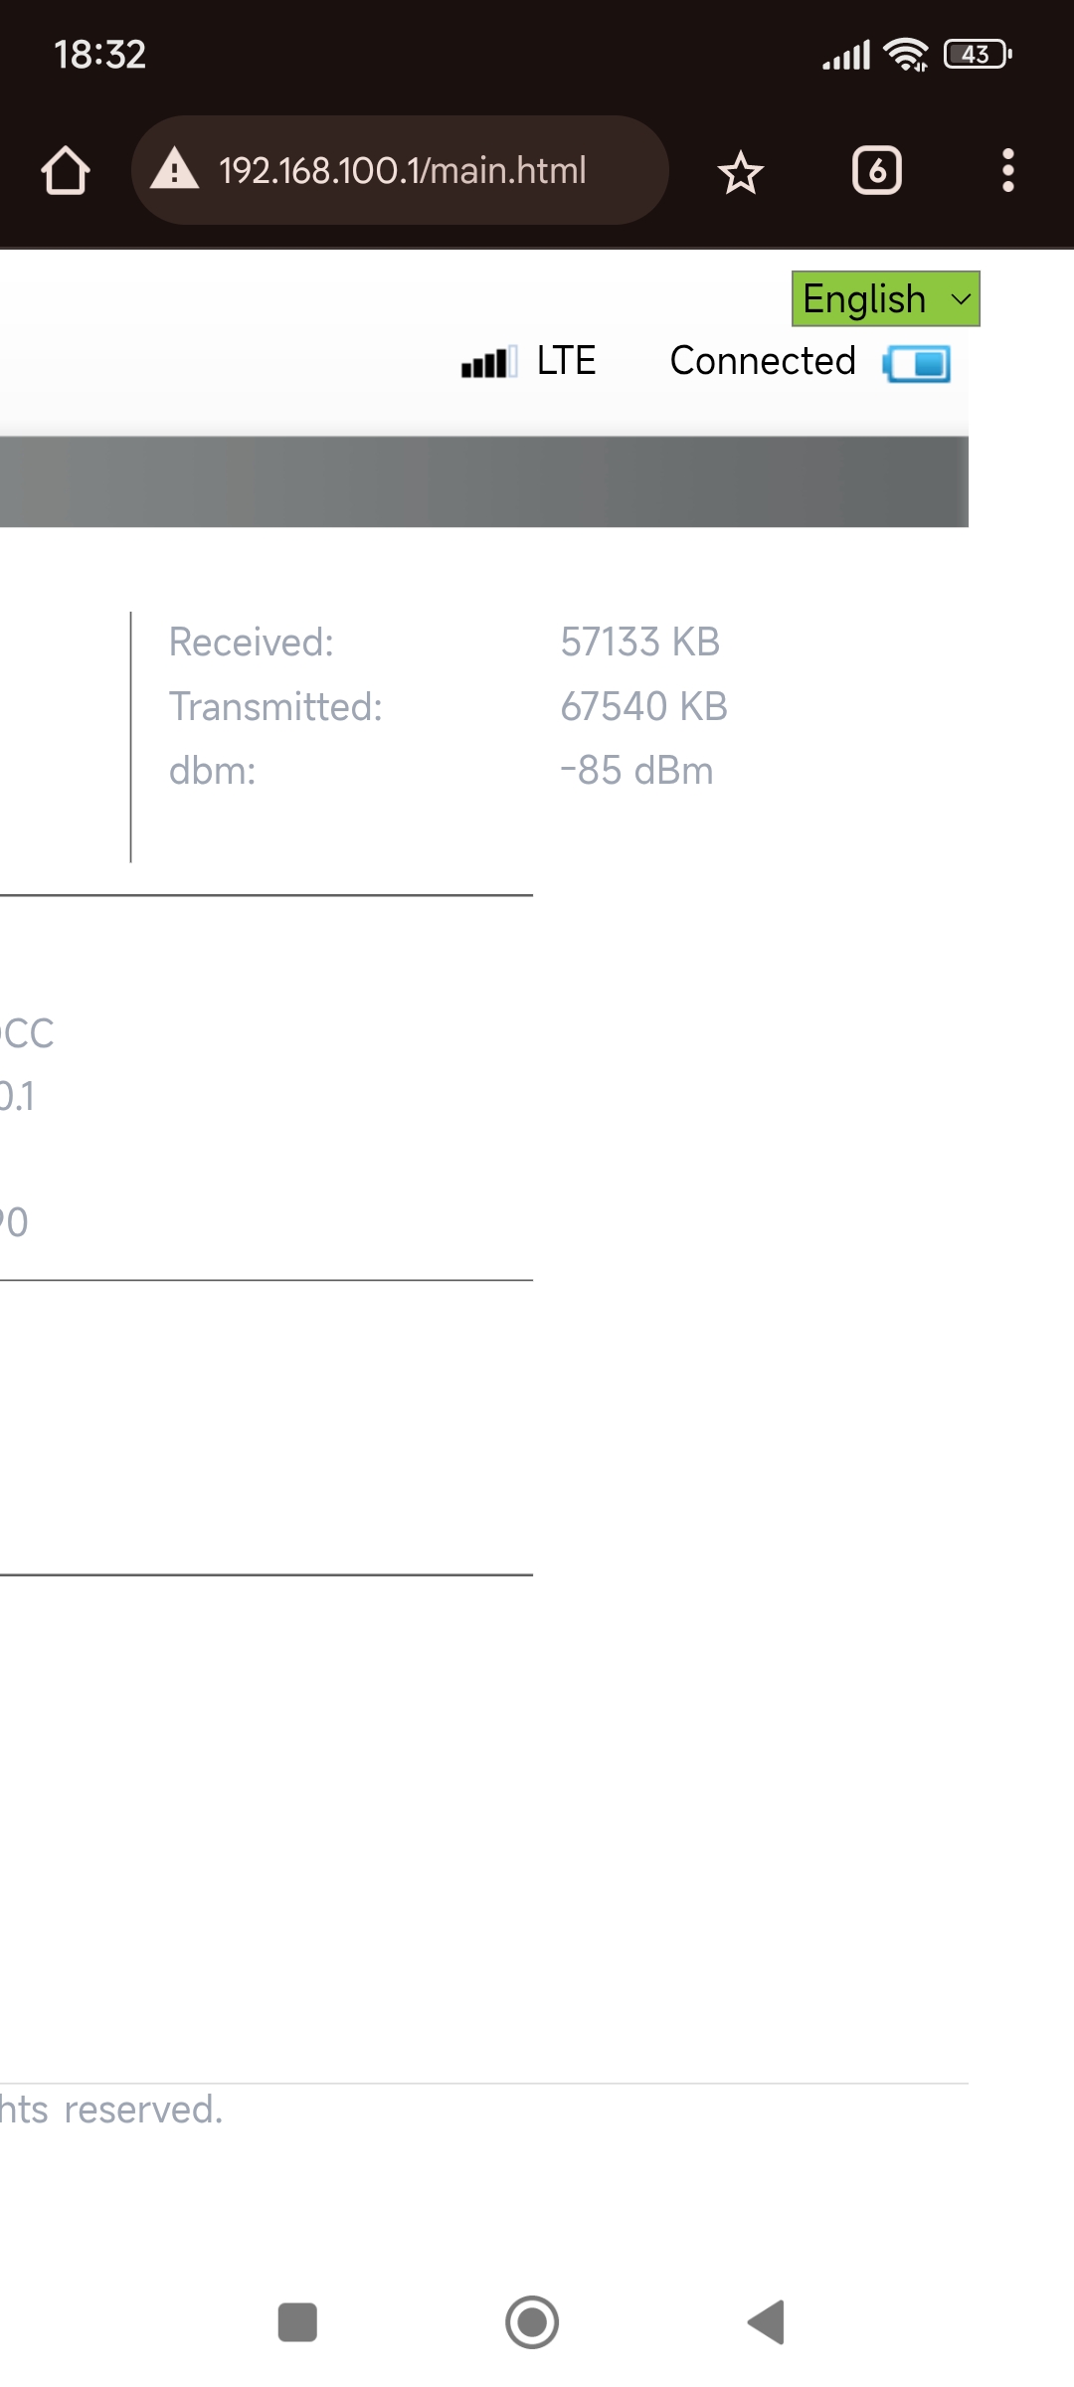Image resolution: width=1074 pixels, height=2387 pixels.
Task: Select the Received data value 57133 KB
Action: [x=640, y=643]
